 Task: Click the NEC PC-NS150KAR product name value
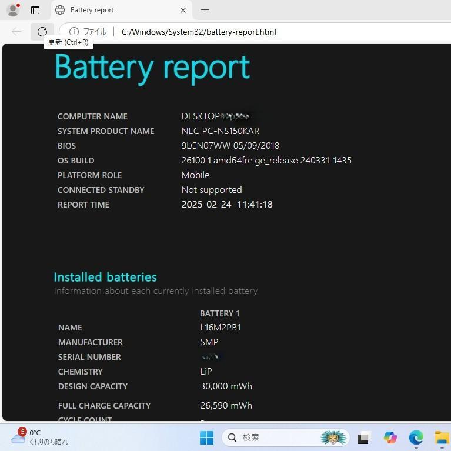221,131
